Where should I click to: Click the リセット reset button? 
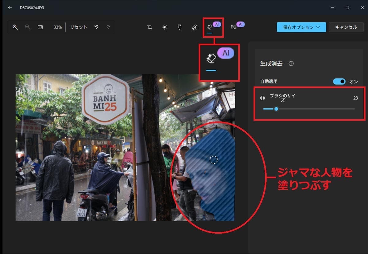[x=79, y=27]
